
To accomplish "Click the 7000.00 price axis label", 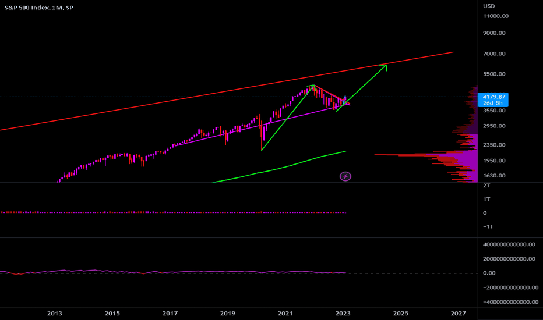I will [494, 54].
